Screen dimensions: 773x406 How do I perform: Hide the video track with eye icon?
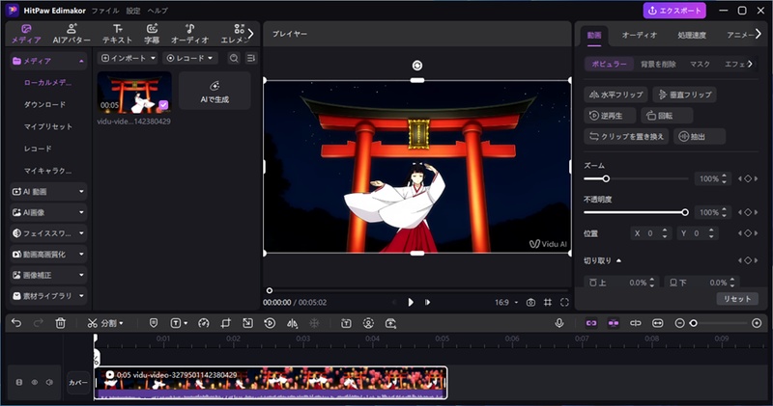point(35,382)
